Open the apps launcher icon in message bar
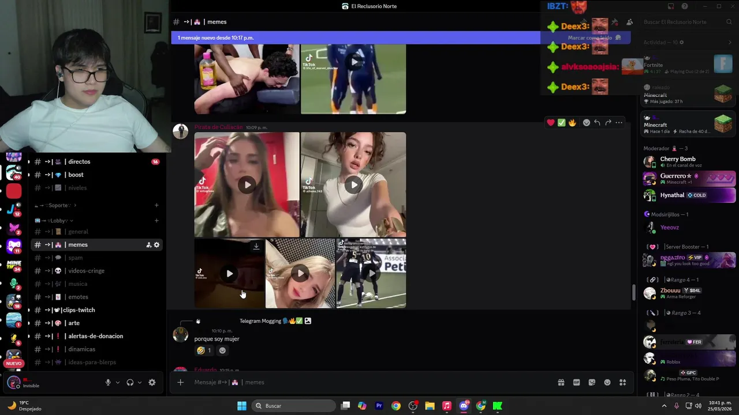Image resolution: width=739 pixels, height=415 pixels. (622, 382)
